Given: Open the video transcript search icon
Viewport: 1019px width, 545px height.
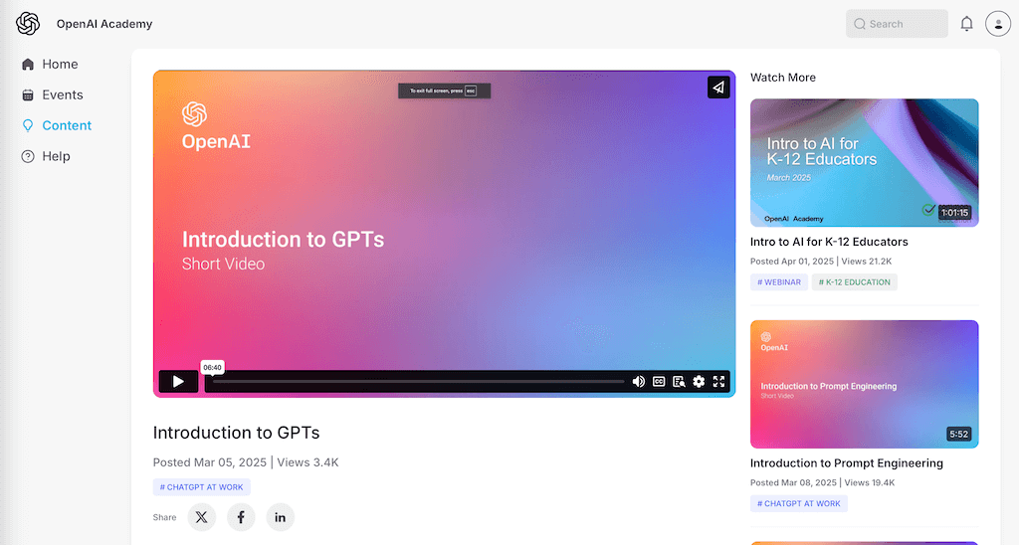Looking at the screenshot, I should 679,381.
